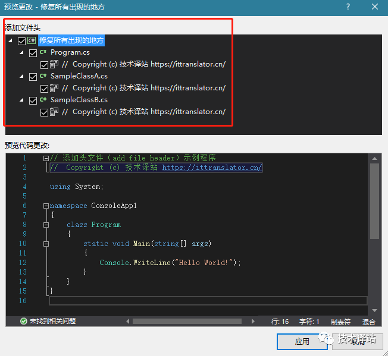Click the C# file icon next to SampleClassB.cs
388x356 pixels.
(x=43, y=99)
